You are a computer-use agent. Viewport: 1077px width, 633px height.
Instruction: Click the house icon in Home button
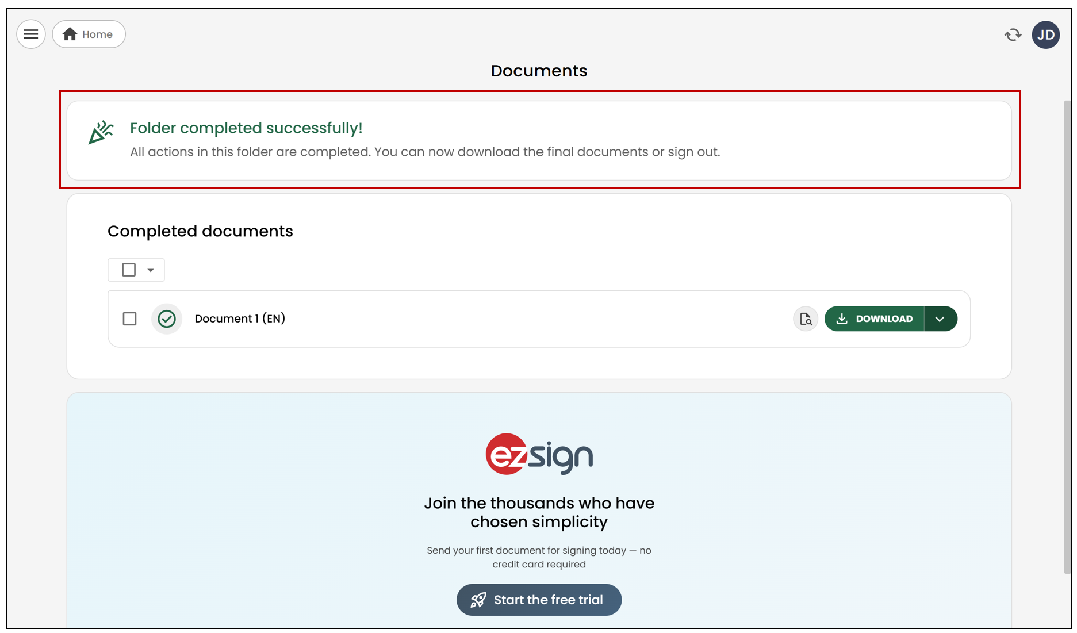click(x=70, y=34)
